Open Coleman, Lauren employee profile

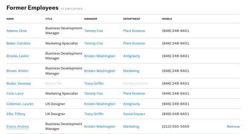pos(20,104)
